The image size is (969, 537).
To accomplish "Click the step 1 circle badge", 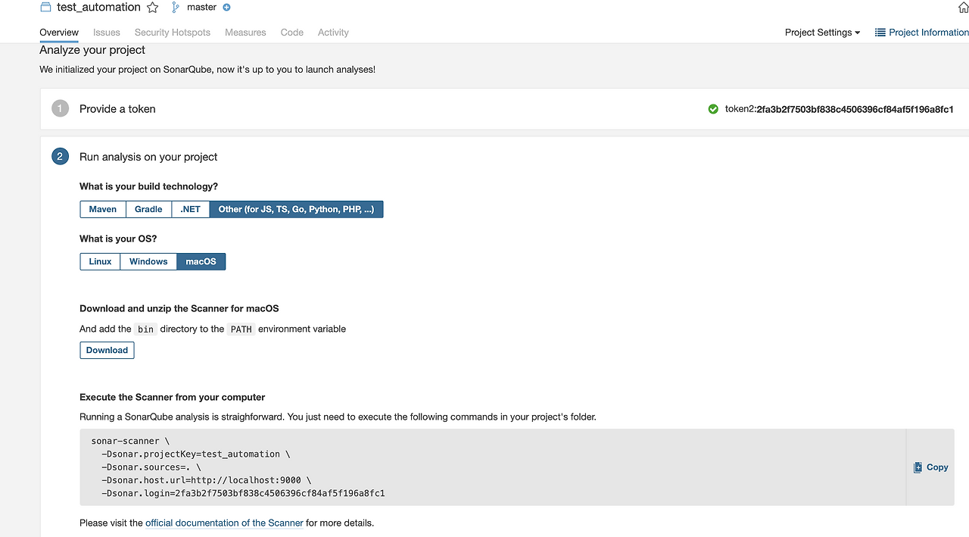I will [x=60, y=108].
